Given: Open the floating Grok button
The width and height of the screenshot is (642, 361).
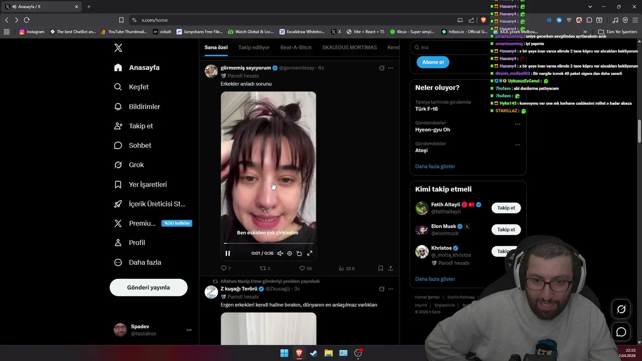Looking at the screenshot, I should (x=621, y=309).
